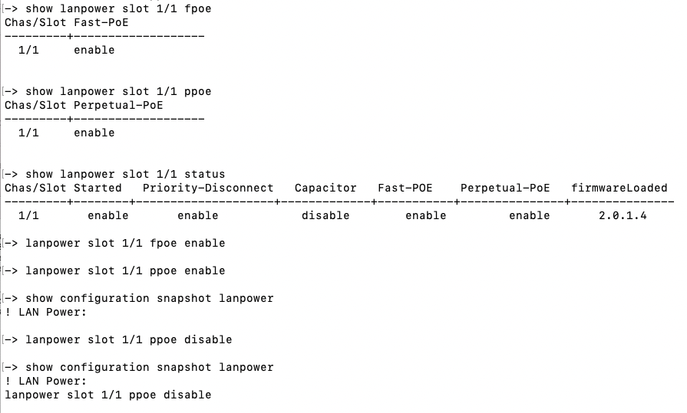Click firmware version "2.0.1.4"
The width and height of the screenshot is (687, 413).
click(623, 215)
